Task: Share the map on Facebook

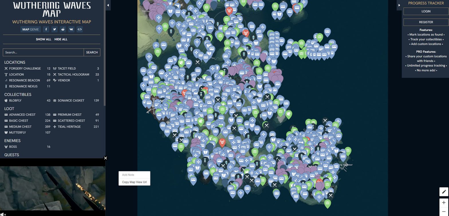Action: [46, 29]
